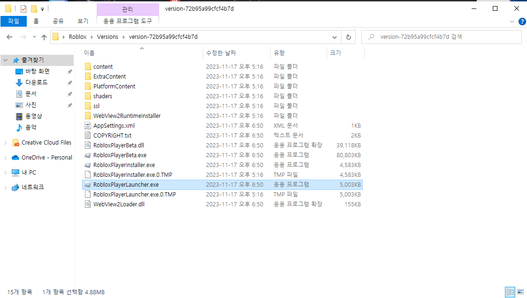Select the shaders folder icon
527x298 pixels.
coord(88,96)
